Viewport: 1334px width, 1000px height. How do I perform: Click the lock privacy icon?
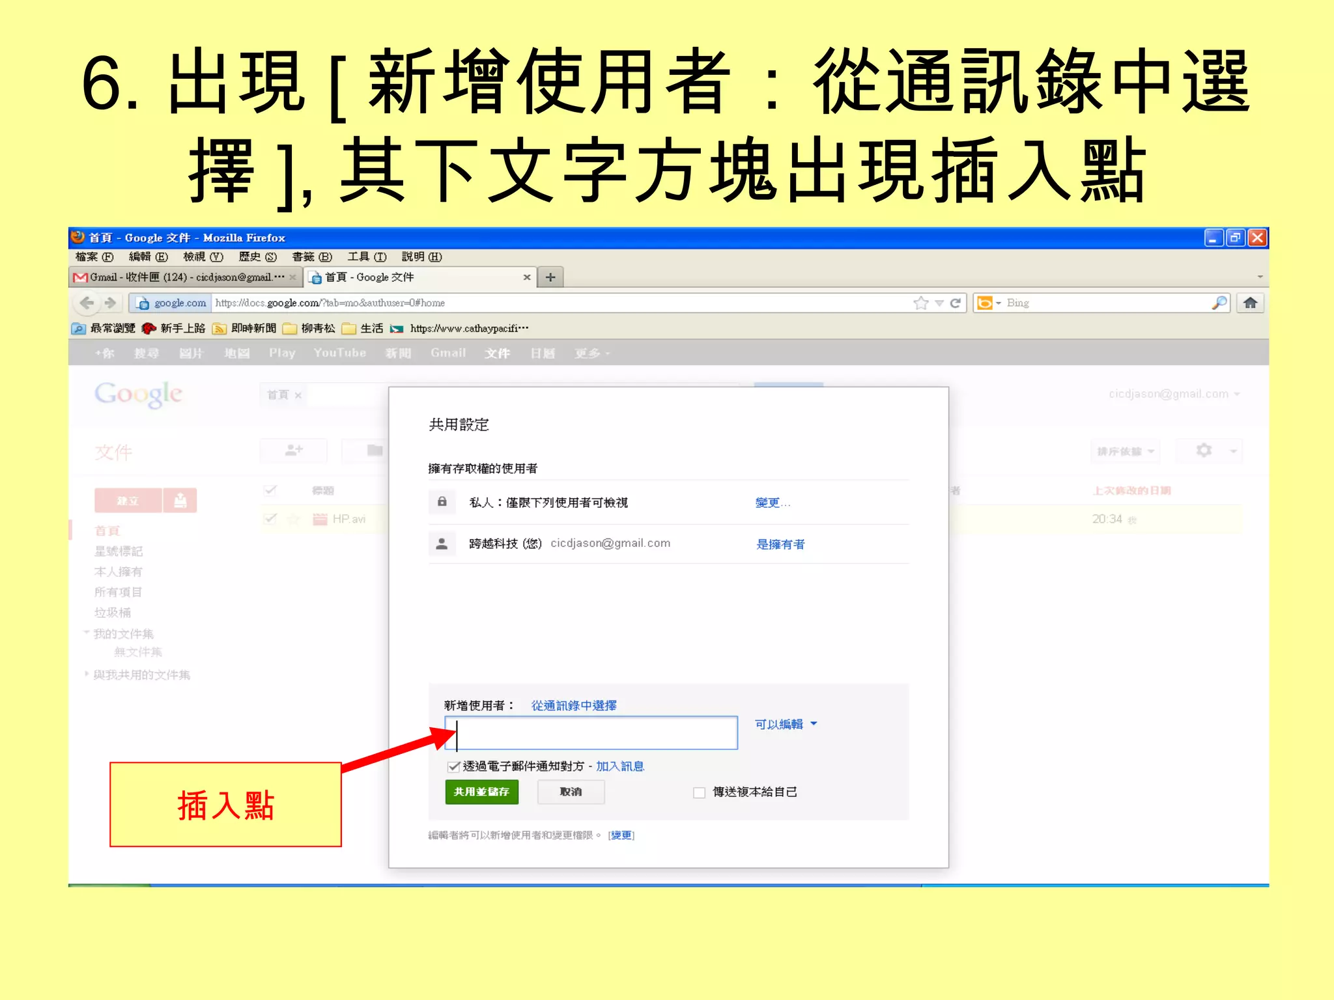pyautogui.click(x=442, y=502)
